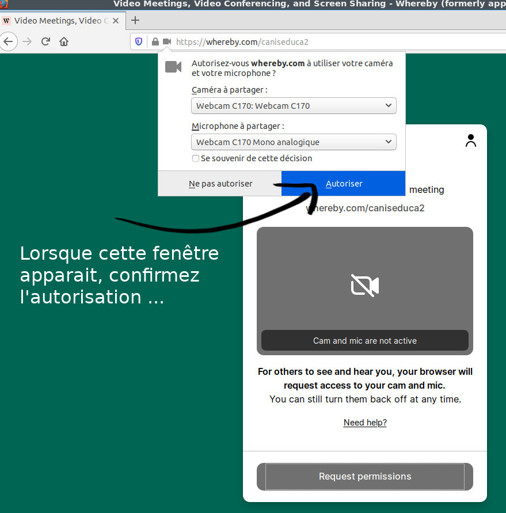
Task: Click the camera icon in permission popup
Action: (x=173, y=67)
